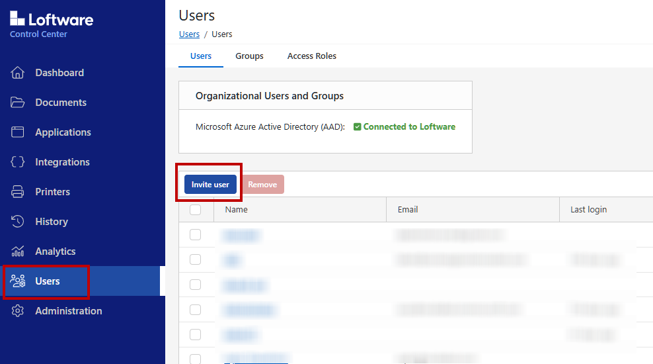The height and width of the screenshot is (364, 653).
Task: Open Documents section in sidebar
Action: [x=61, y=102]
